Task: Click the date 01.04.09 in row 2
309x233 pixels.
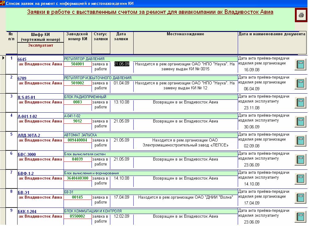Action: click(x=122, y=83)
